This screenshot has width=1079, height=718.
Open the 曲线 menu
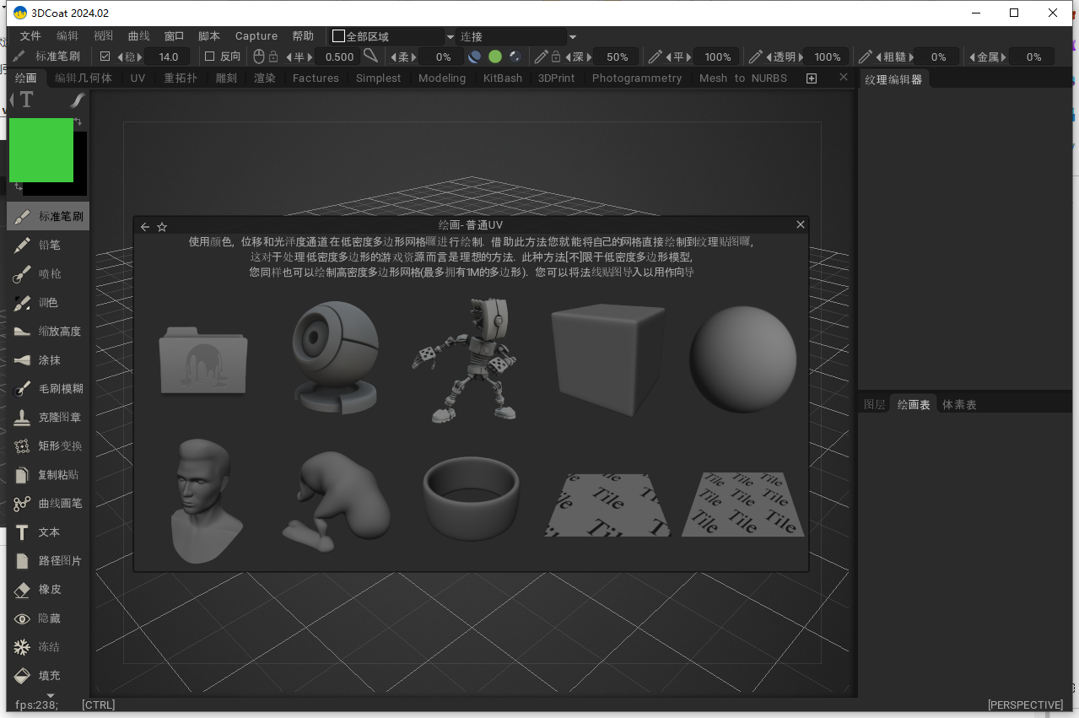click(x=138, y=36)
